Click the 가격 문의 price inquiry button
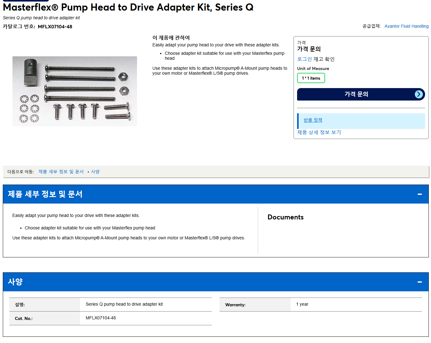Image resolution: width=431 pixels, height=343 pixels. (361, 94)
